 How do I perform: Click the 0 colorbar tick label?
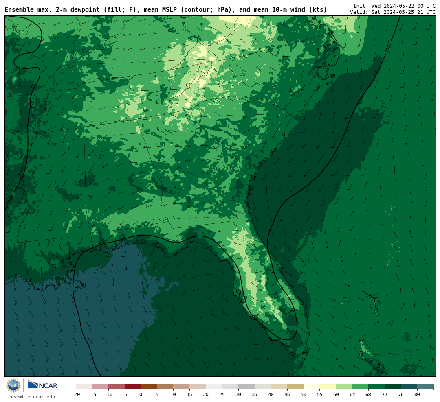(141, 395)
